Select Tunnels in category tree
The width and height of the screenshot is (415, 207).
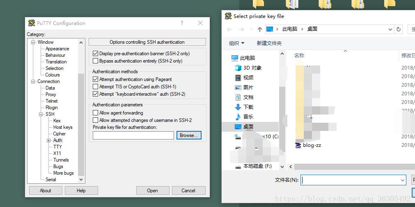coord(61,160)
